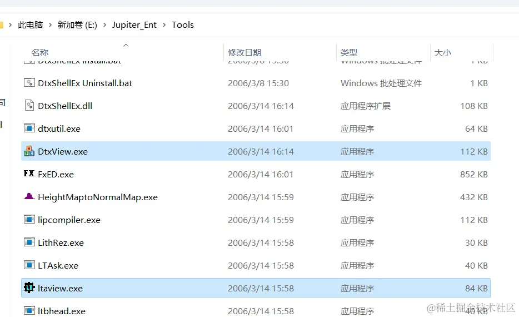
Task: Click the 64 KB size of dtxutil.exe
Action: tap(476, 129)
